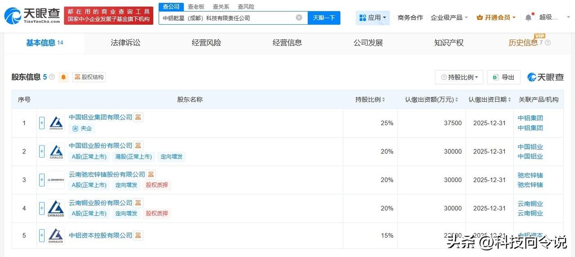575x257 pixels.
Task: Sort by 认缴出资额(万元) column header
Action: pyautogui.click(x=431, y=100)
